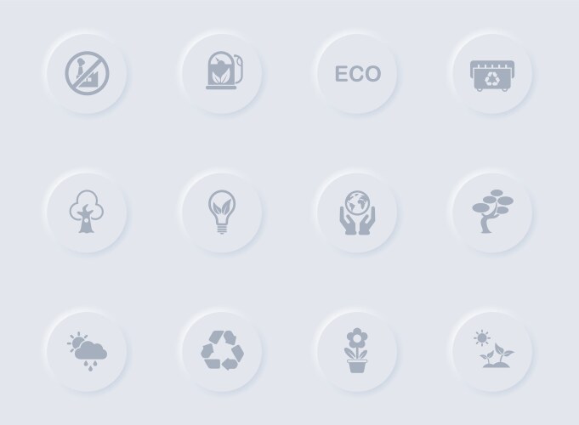Click the globe above the open hands
This screenshot has width=579, height=425.
pos(357,202)
